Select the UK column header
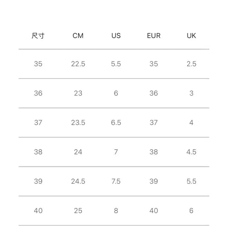228x228 pixels. tap(191, 36)
